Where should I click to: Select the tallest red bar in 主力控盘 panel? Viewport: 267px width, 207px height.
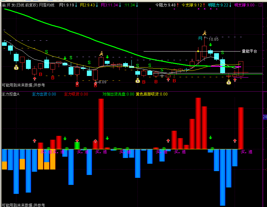click(x=198, y=123)
